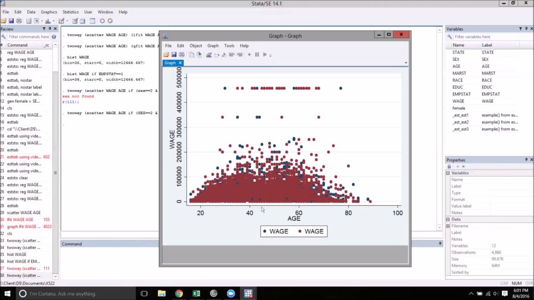The image size is (534, 300).
Task: Click the wrench icon in Variables panel
Action: pos(449,37)
